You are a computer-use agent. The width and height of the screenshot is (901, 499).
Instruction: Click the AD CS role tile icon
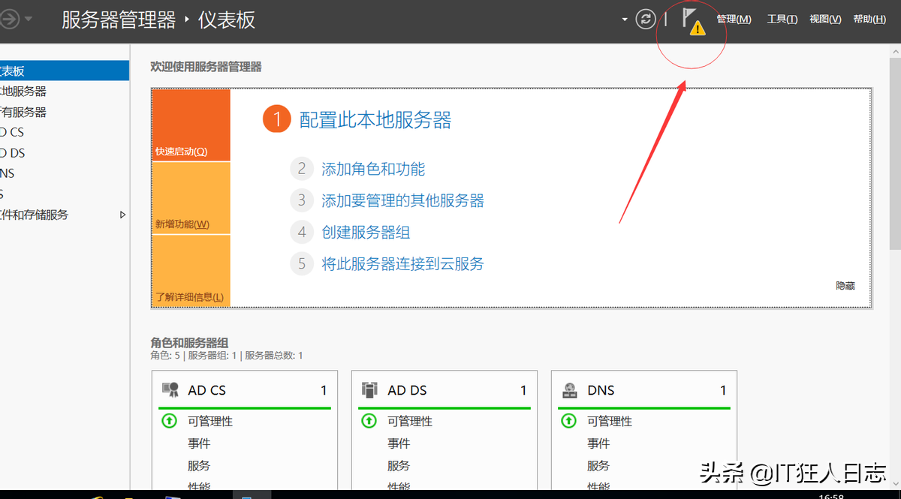[x=170, y=390]
